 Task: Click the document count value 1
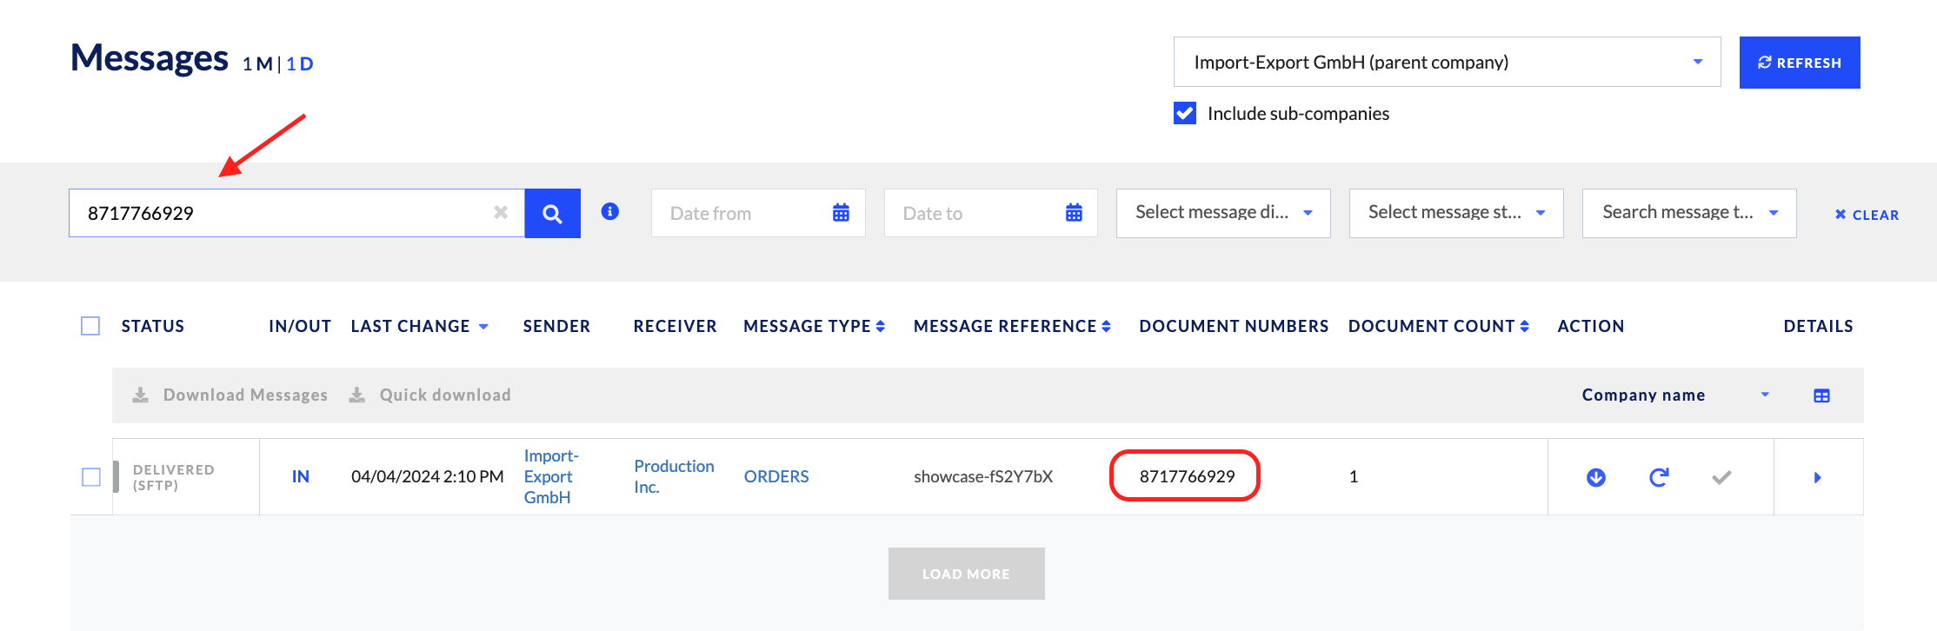pos(1354,476)
